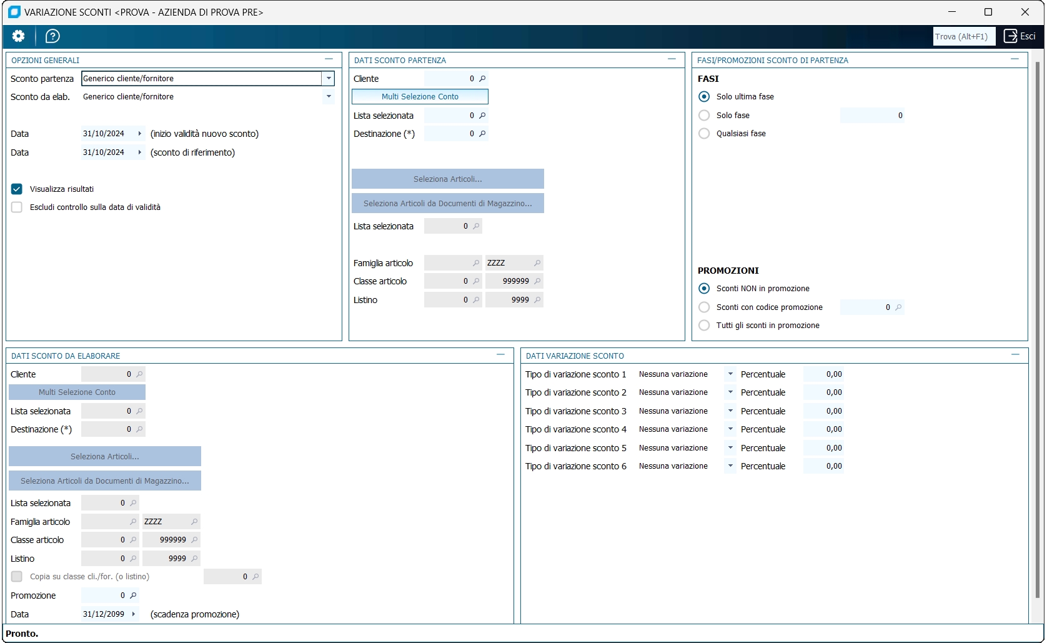Click the Trova search field
This screenshot has width=1047, height=643.
(x=964, y=36)
